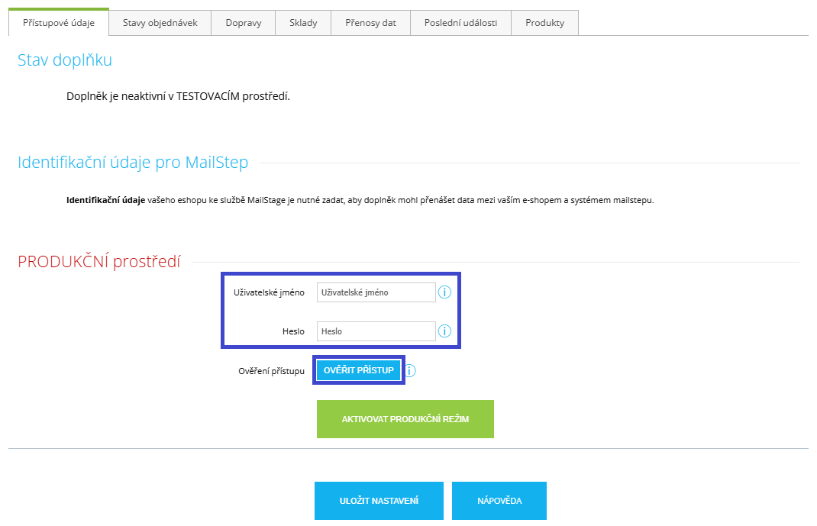817x526 pixels.
Task: Select the Sklady tab
Action: (x=303, y=23)
